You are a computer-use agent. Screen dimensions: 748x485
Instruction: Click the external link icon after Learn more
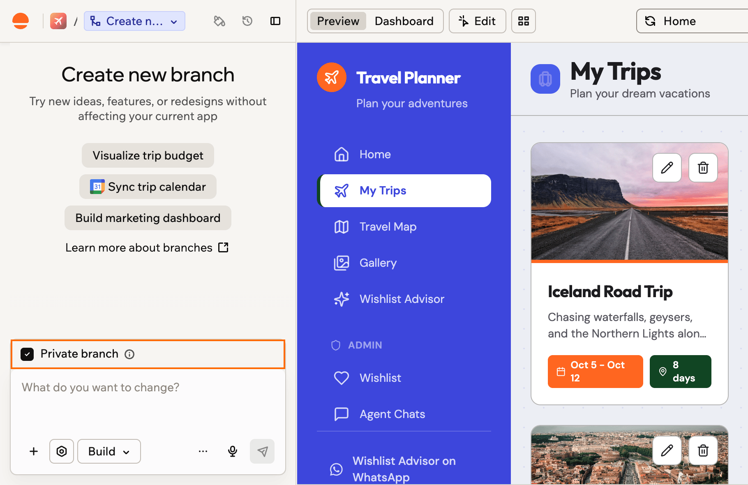click(223, 247)
